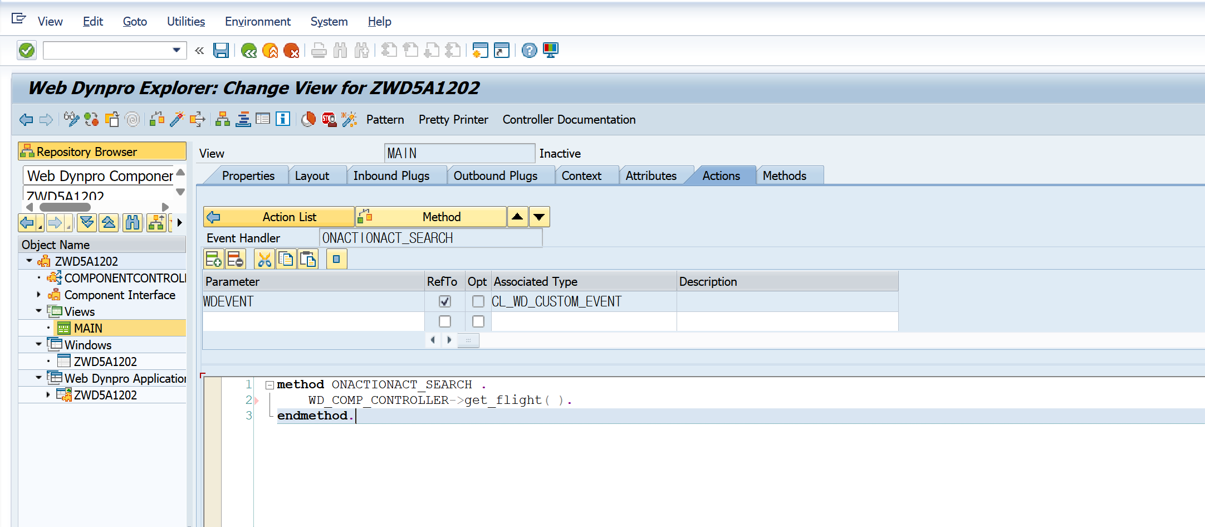Check Opt checkbox for WDEVENT parameter
This screenshot has width=1205, height=527.
tap(478, 301)
